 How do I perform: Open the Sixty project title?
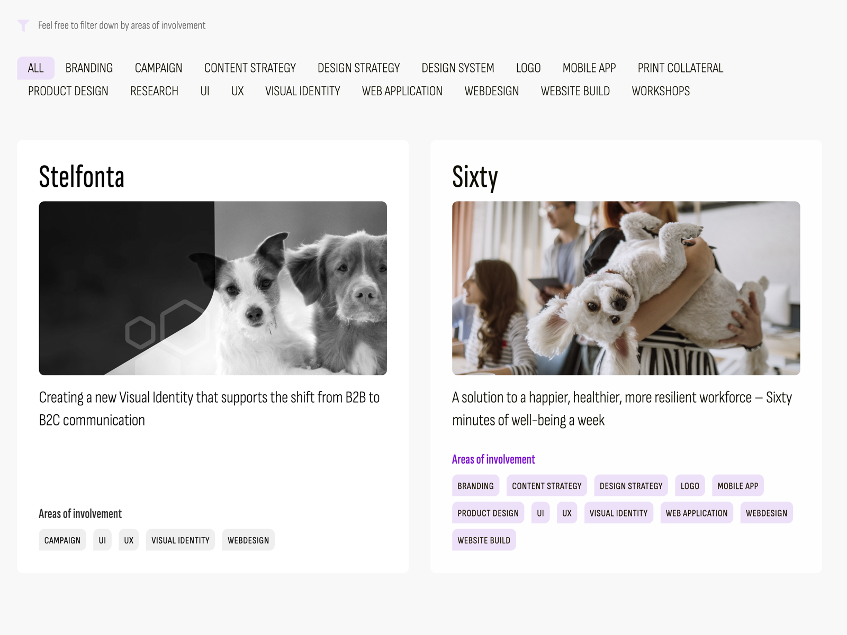click(475, 177)
